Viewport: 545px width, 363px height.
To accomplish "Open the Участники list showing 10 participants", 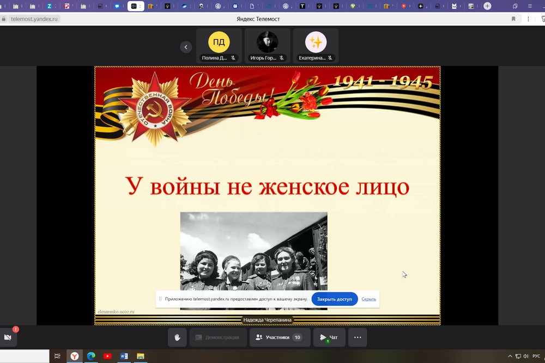I will [280, 337].
